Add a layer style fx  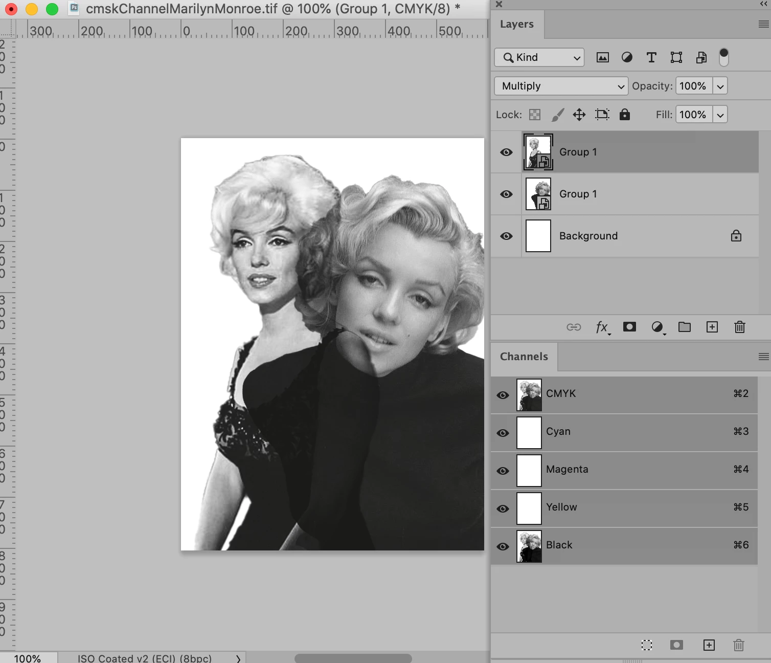click(x=602, y=327)
